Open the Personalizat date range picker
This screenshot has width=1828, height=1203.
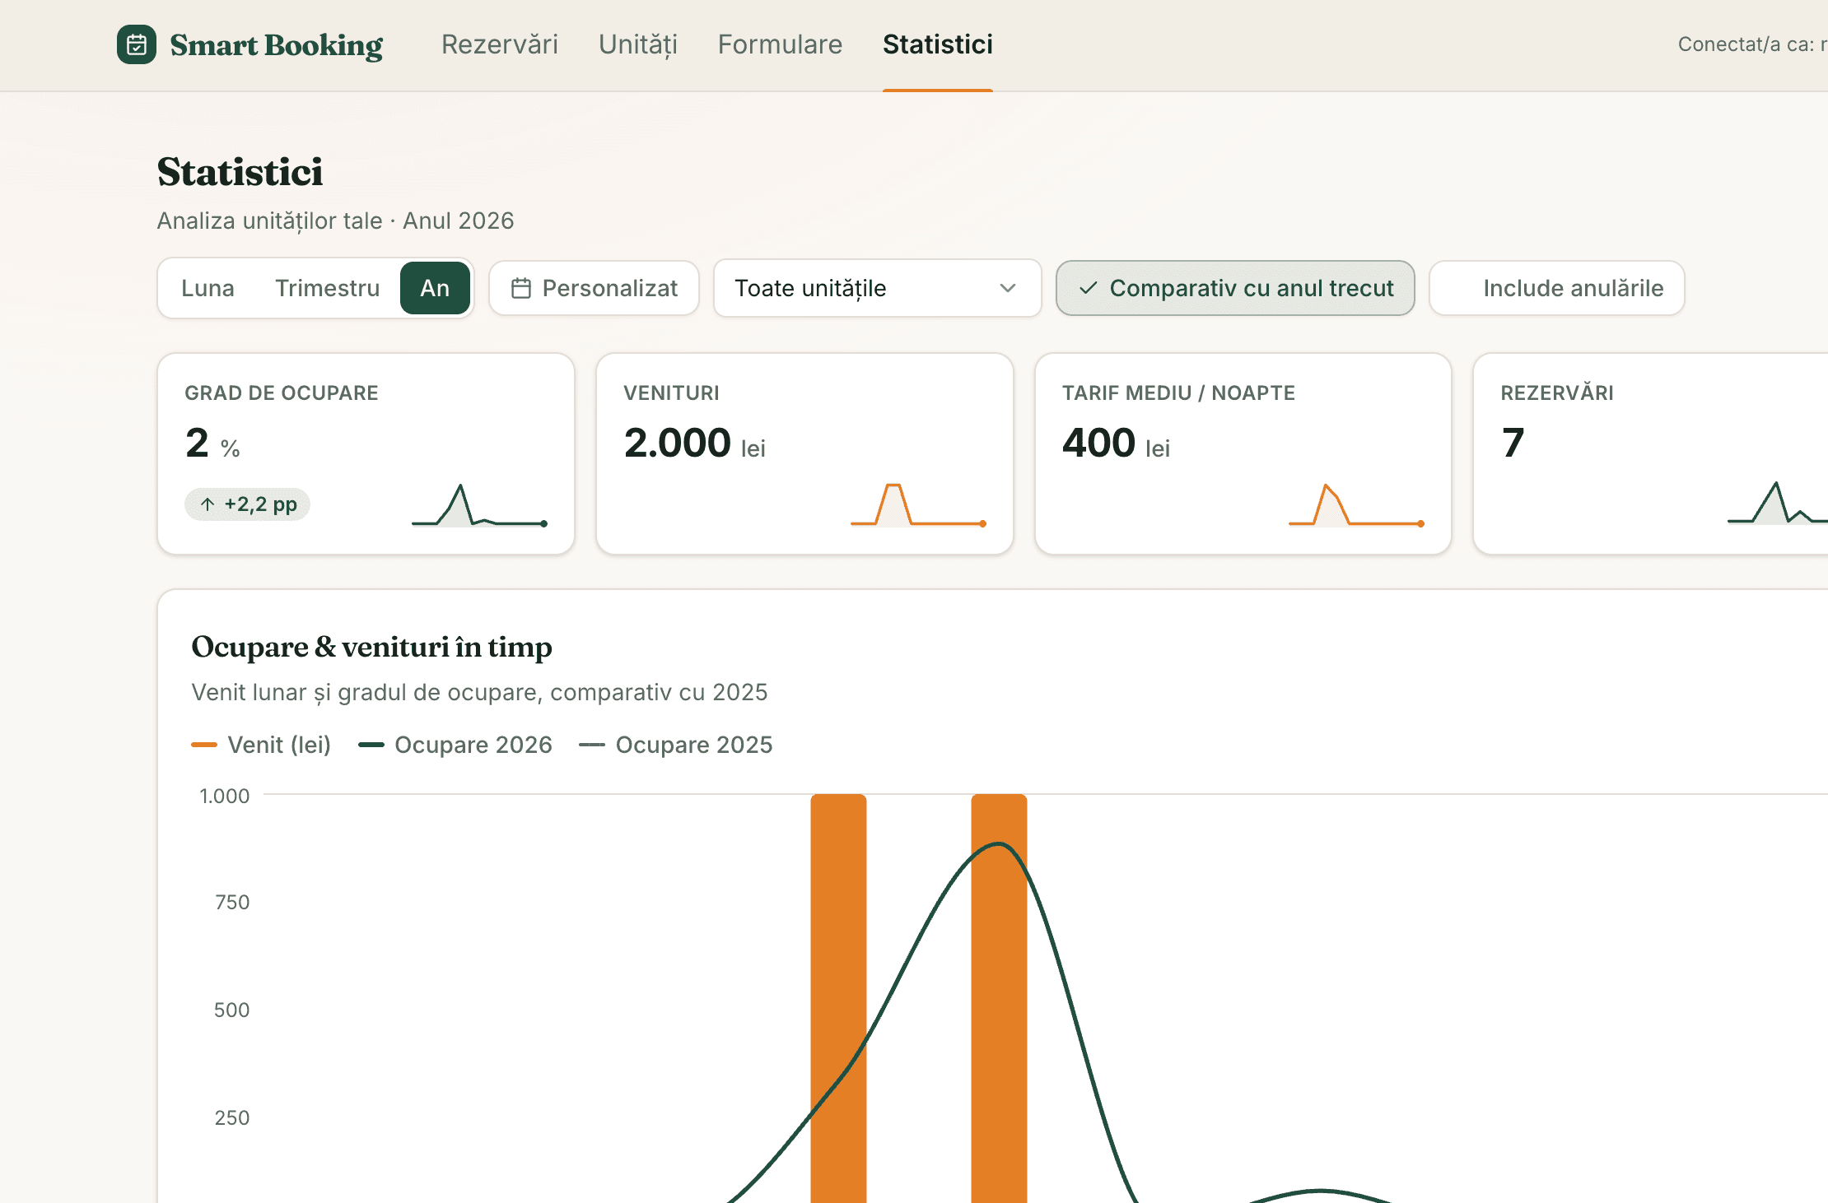click(x=594, y=288)
